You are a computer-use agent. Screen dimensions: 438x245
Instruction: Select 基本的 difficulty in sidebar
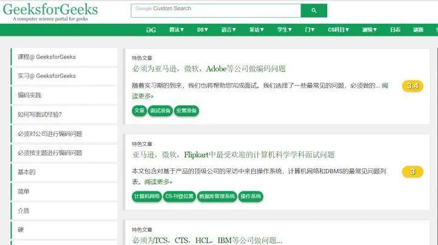[x=64, y=172]
